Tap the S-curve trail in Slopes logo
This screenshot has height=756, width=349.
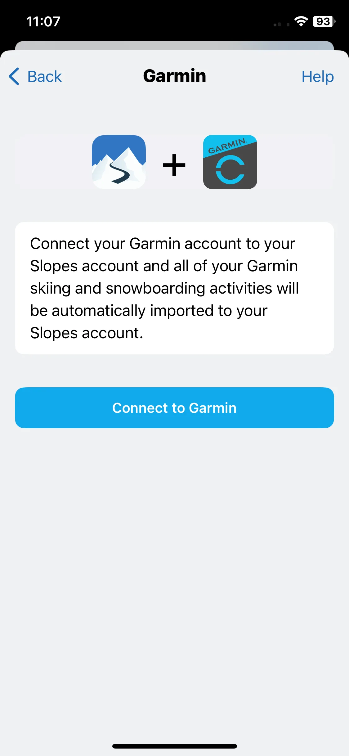point(120,173)
